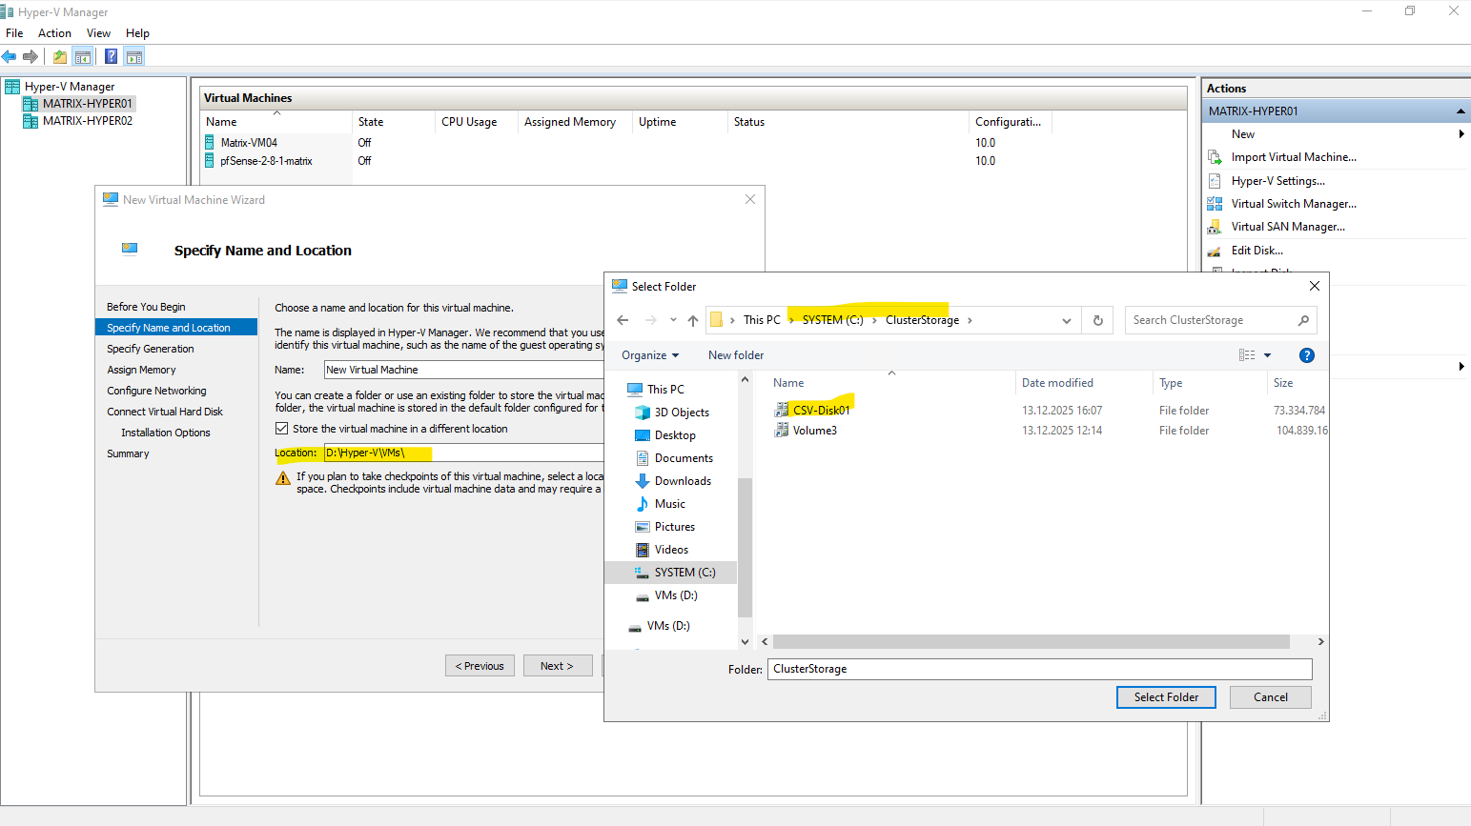This screenshot has width=1471, height=826.
Task: Open the File menu
Action: click(14, 33)
